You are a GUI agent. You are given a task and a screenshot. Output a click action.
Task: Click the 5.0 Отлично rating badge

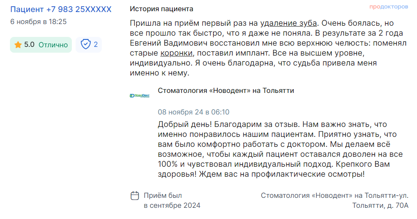tap(41, 45)
